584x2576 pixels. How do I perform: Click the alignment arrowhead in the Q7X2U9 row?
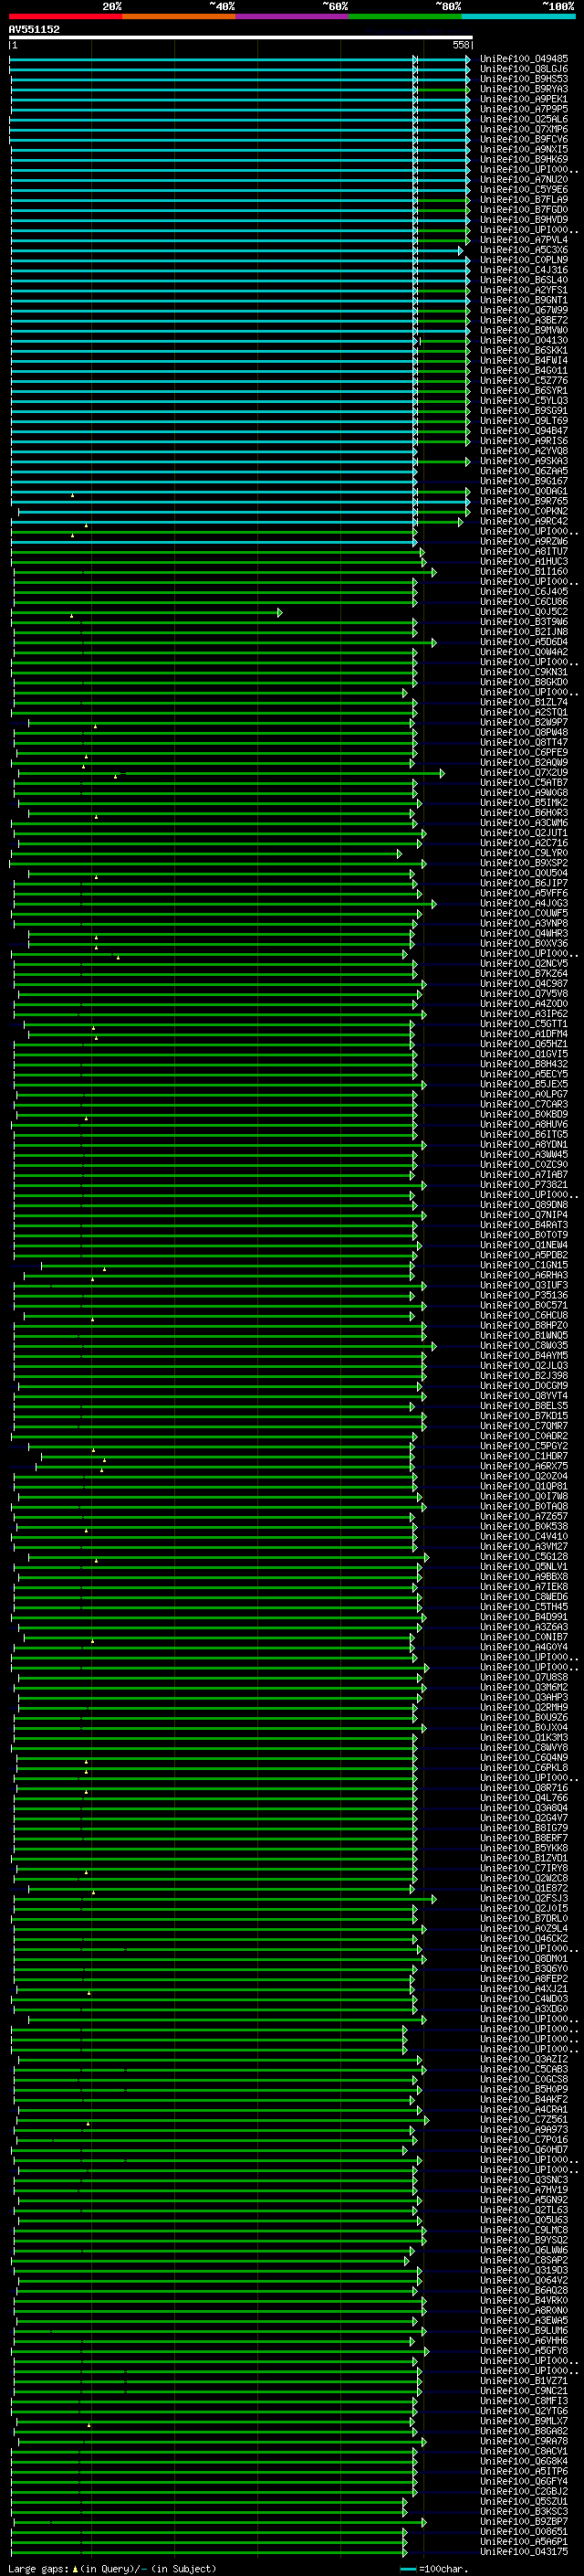coord(443,773)
